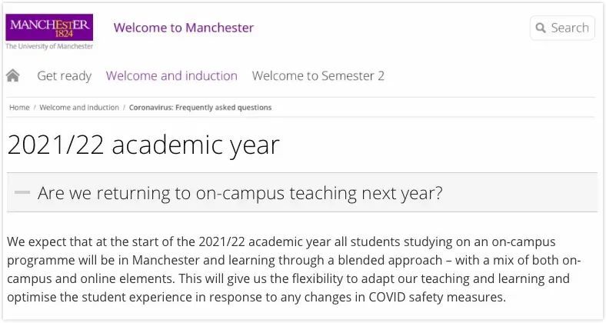Screen dimensions: 606x323
Task: Click 'COVID safety measures' in the paragraph
Action: [437, 297]
